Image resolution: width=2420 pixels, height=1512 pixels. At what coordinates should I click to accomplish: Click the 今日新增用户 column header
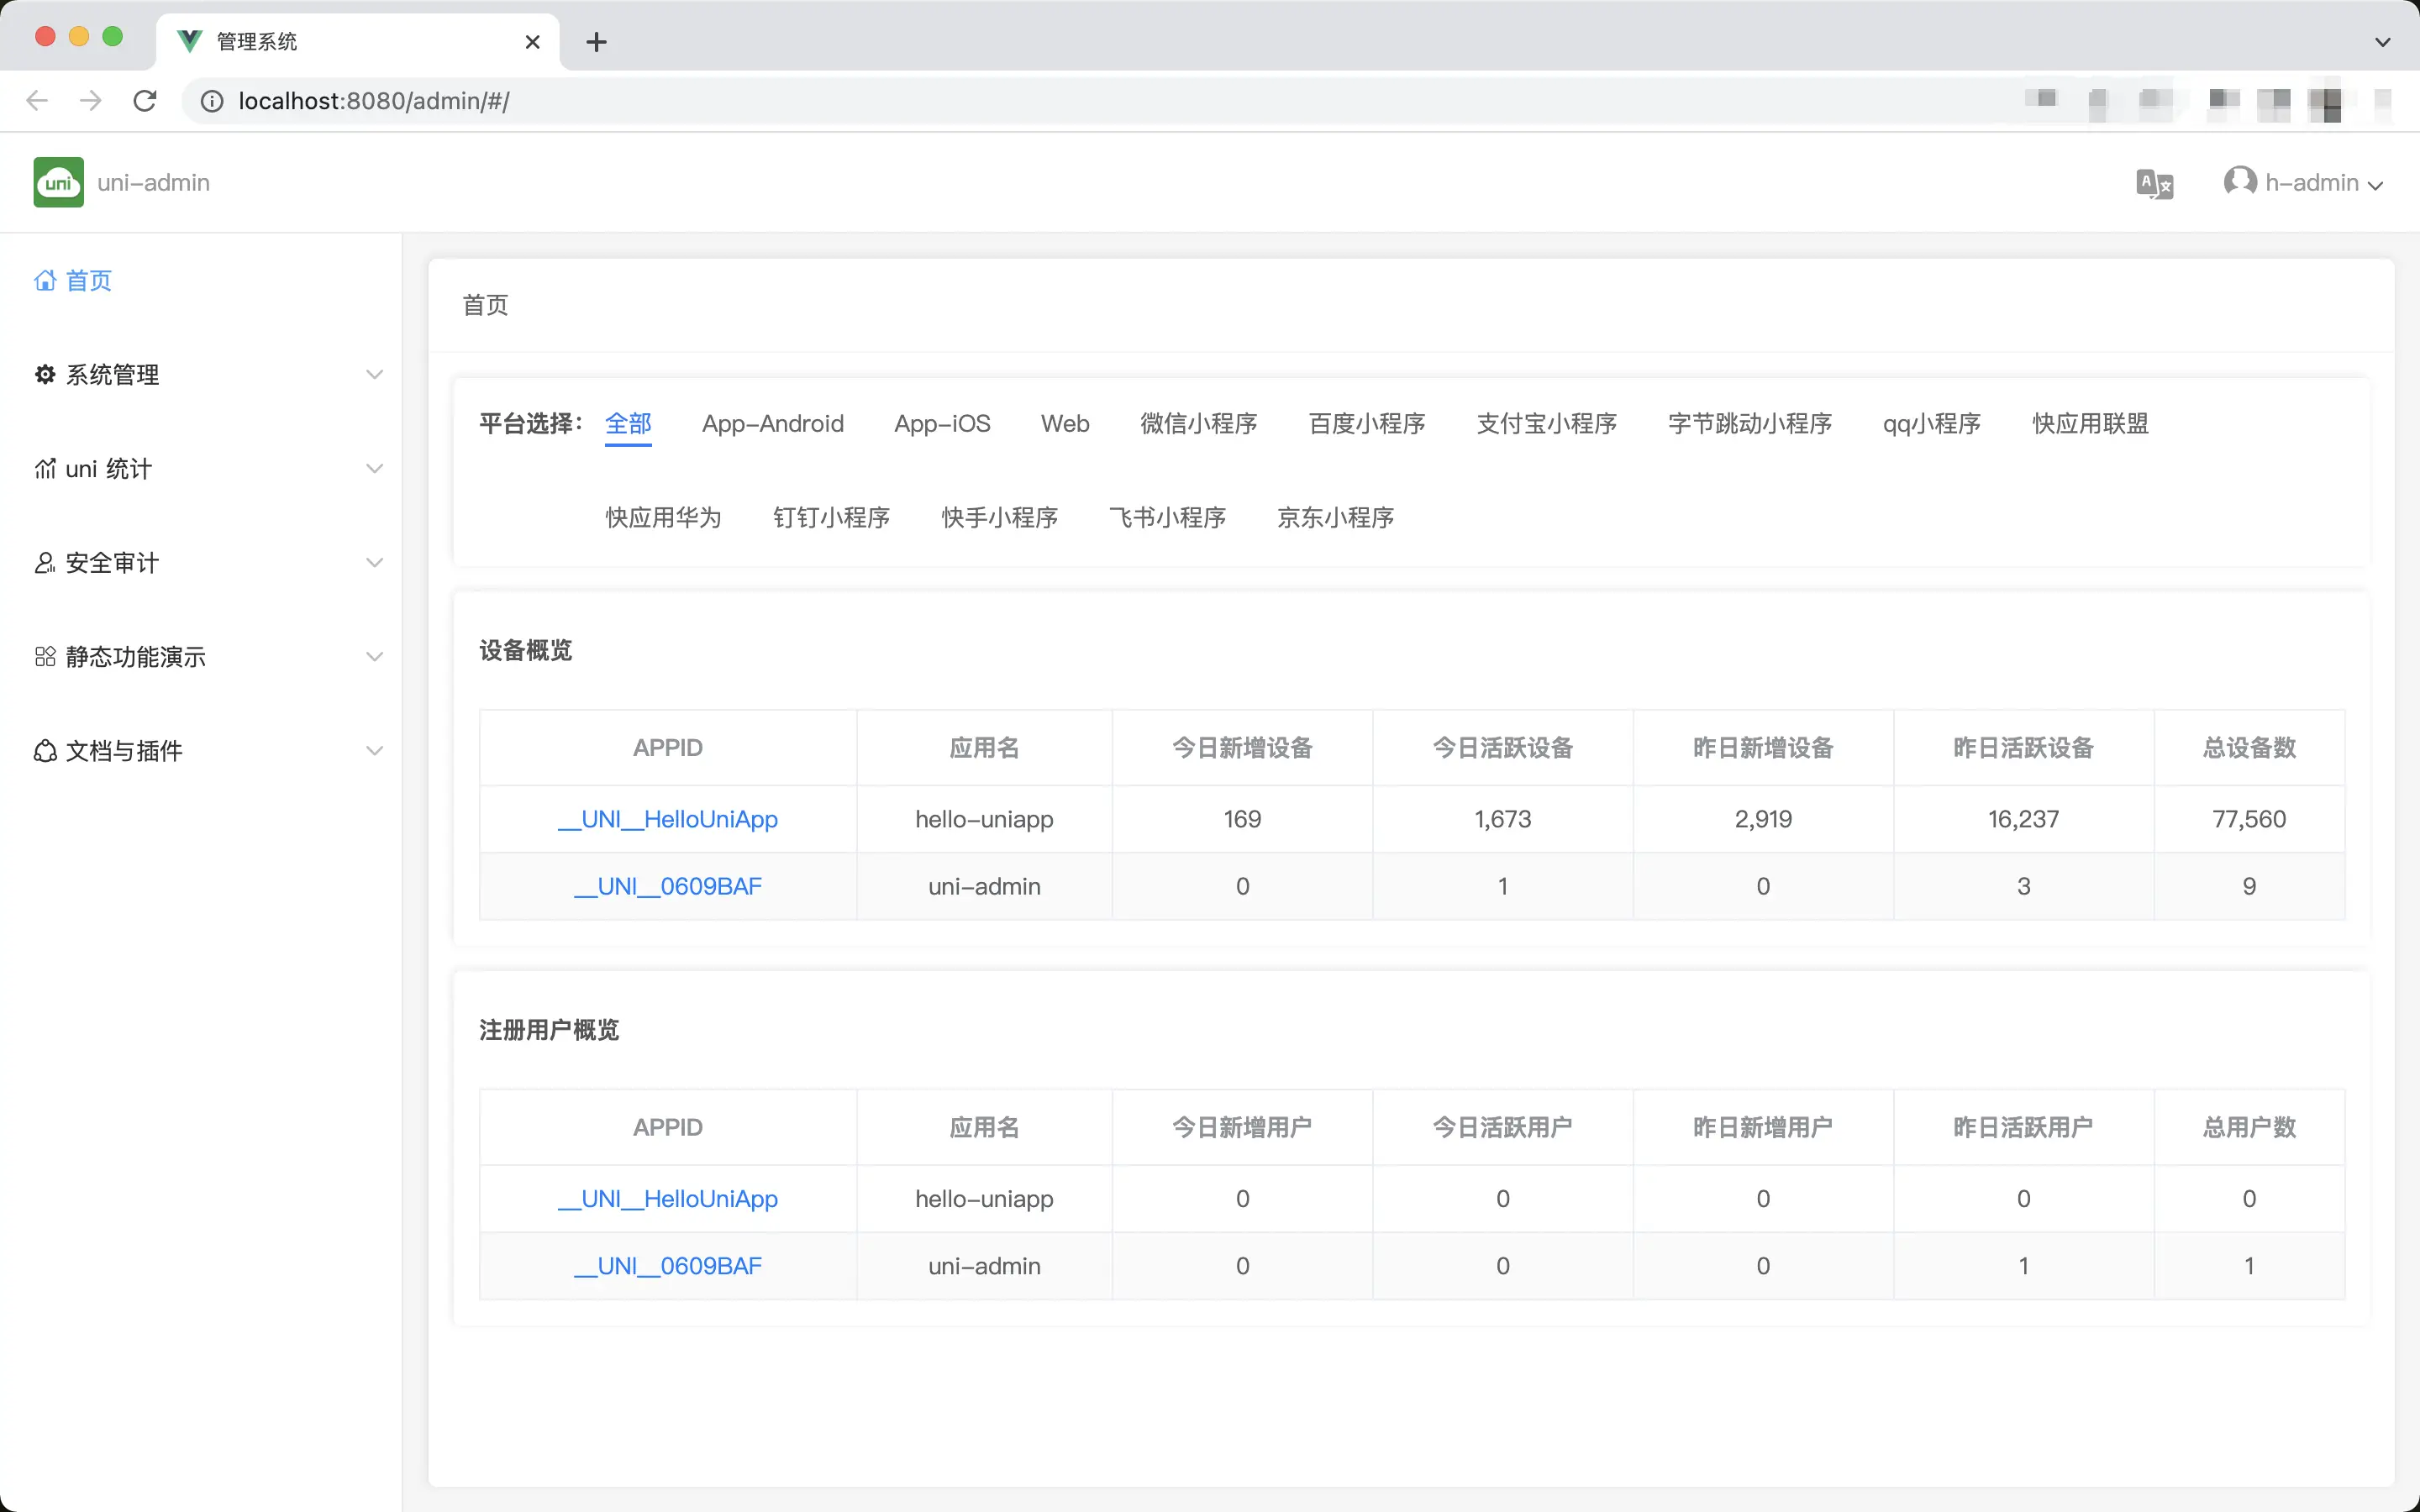click(1242, 1127)
